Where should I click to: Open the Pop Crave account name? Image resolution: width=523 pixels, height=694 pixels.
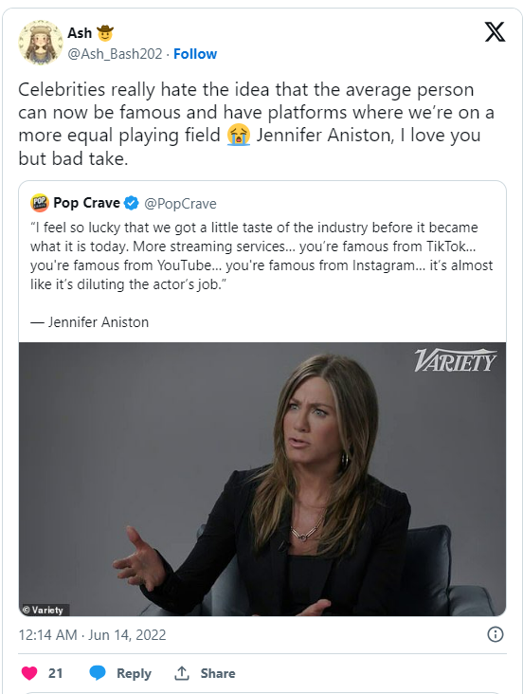[86, 203]
